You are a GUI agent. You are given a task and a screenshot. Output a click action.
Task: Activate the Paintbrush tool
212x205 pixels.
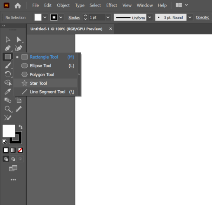[x=8, y=66]
